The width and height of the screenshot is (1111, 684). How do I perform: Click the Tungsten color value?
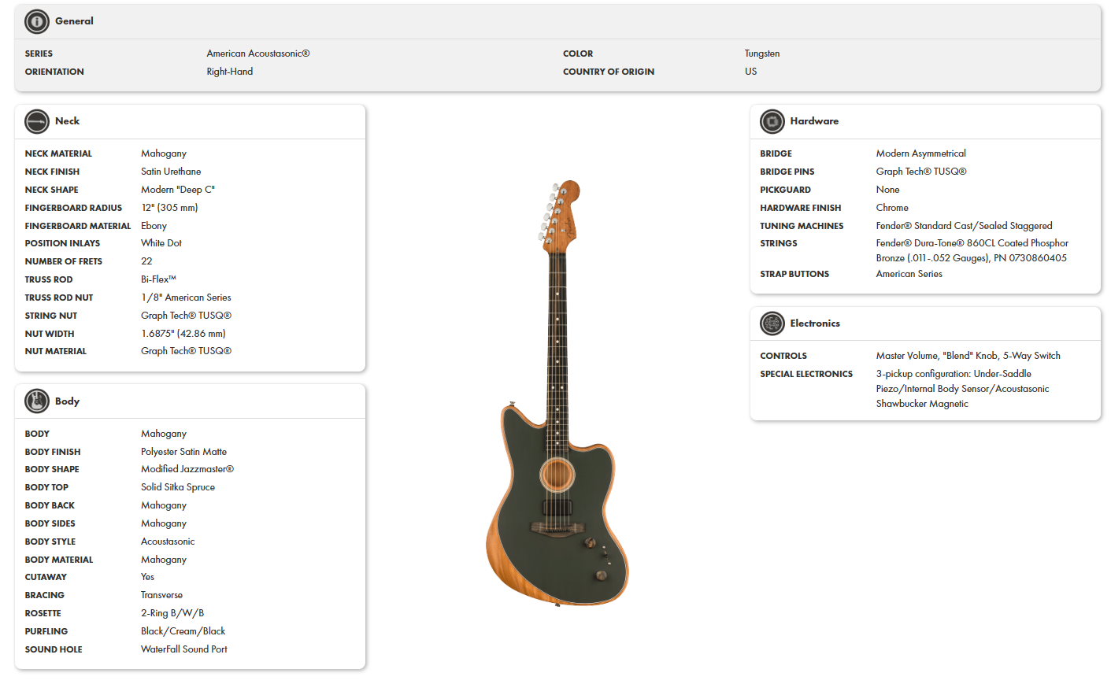[761, 54]
